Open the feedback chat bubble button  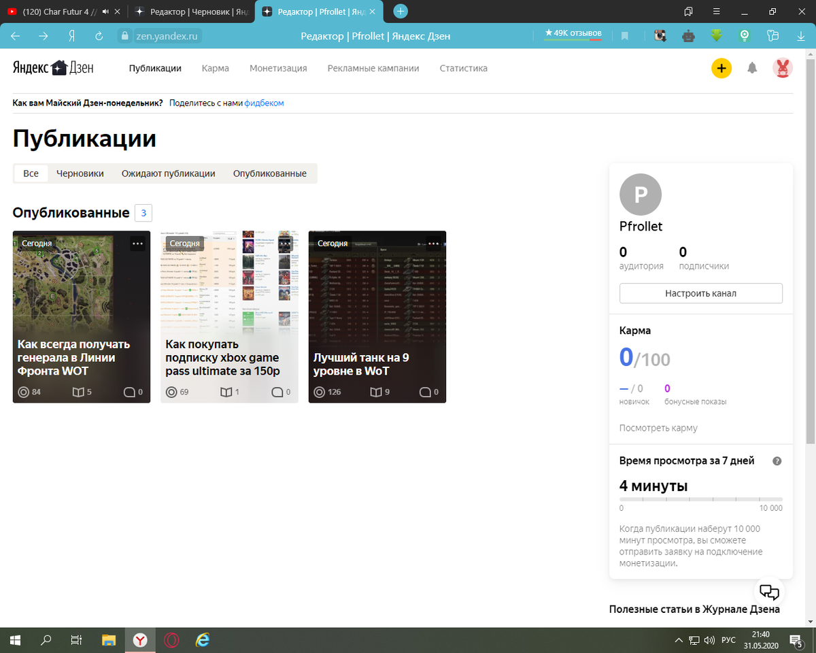(x=768, y=591)
